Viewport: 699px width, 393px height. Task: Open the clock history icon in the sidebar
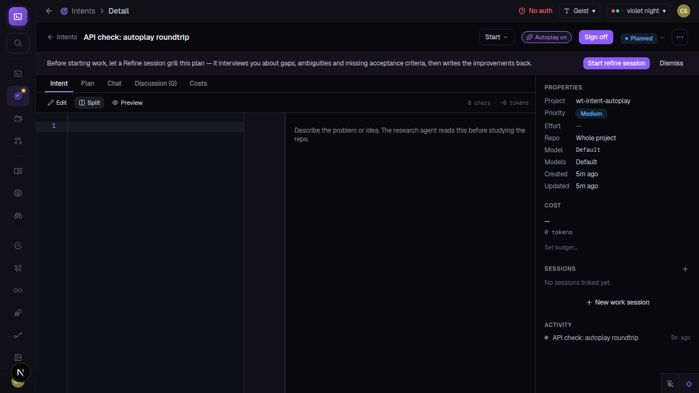tap(18, 246)
